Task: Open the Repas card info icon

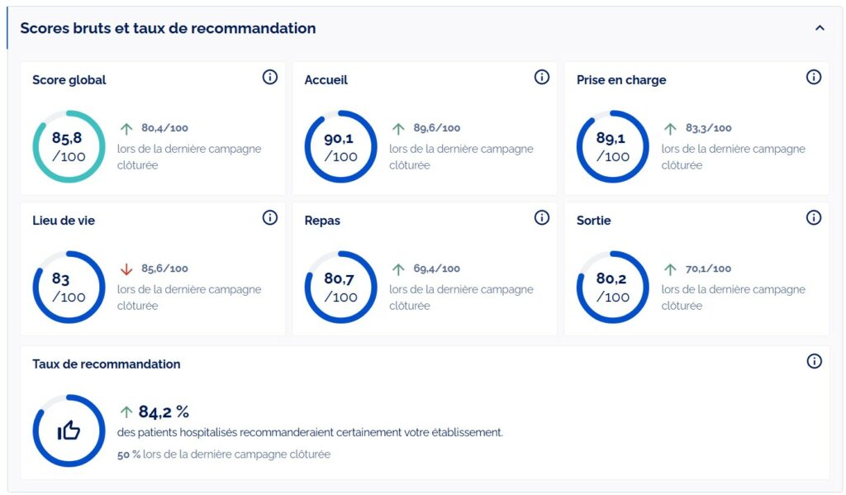Action: (542, 217)
